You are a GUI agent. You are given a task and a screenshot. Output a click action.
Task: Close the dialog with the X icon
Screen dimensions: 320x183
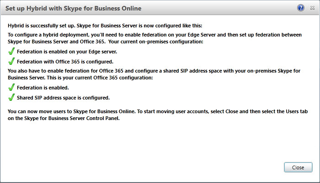[312, 8]
